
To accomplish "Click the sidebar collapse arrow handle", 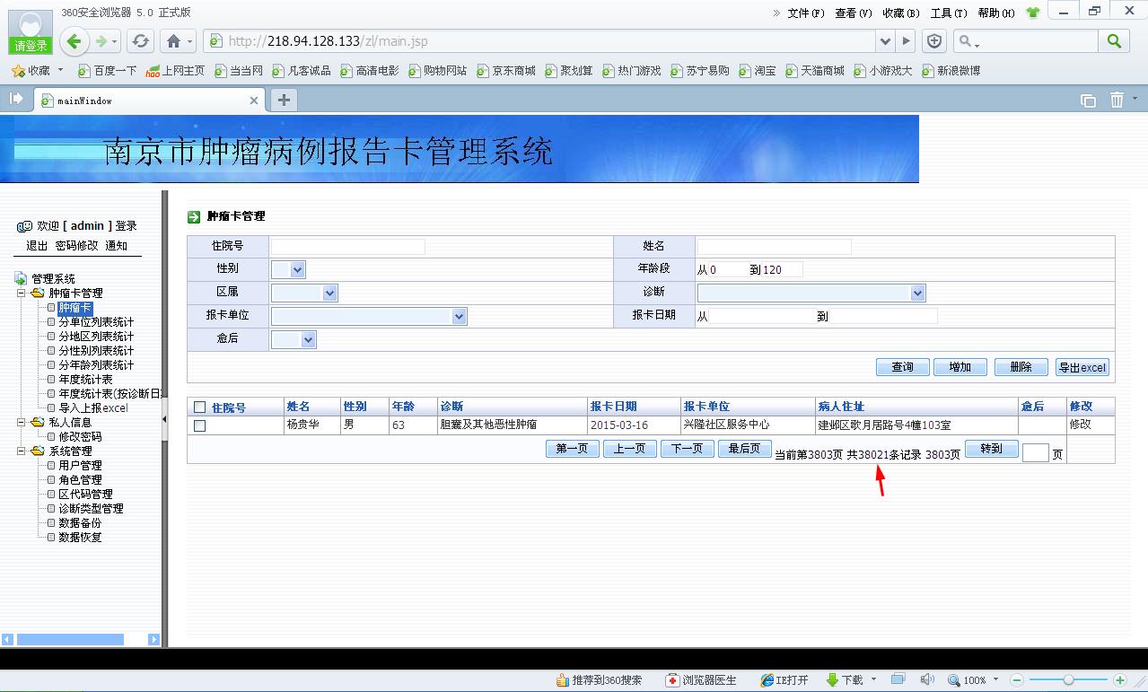I will [164, 419].
